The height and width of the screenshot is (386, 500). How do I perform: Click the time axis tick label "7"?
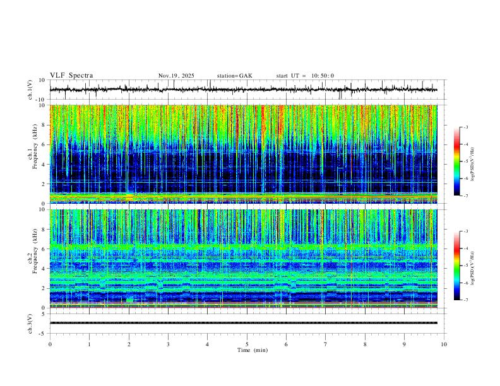(x=326, y=344)
